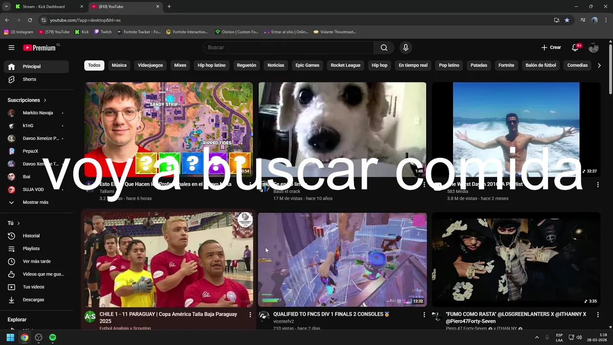
Task: Open FUMO COMO RASTA video title
Action: pyautogui.click(x=516, y=318)
